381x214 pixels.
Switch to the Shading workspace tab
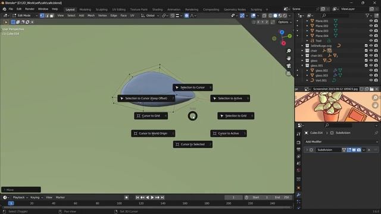[157, 10]
